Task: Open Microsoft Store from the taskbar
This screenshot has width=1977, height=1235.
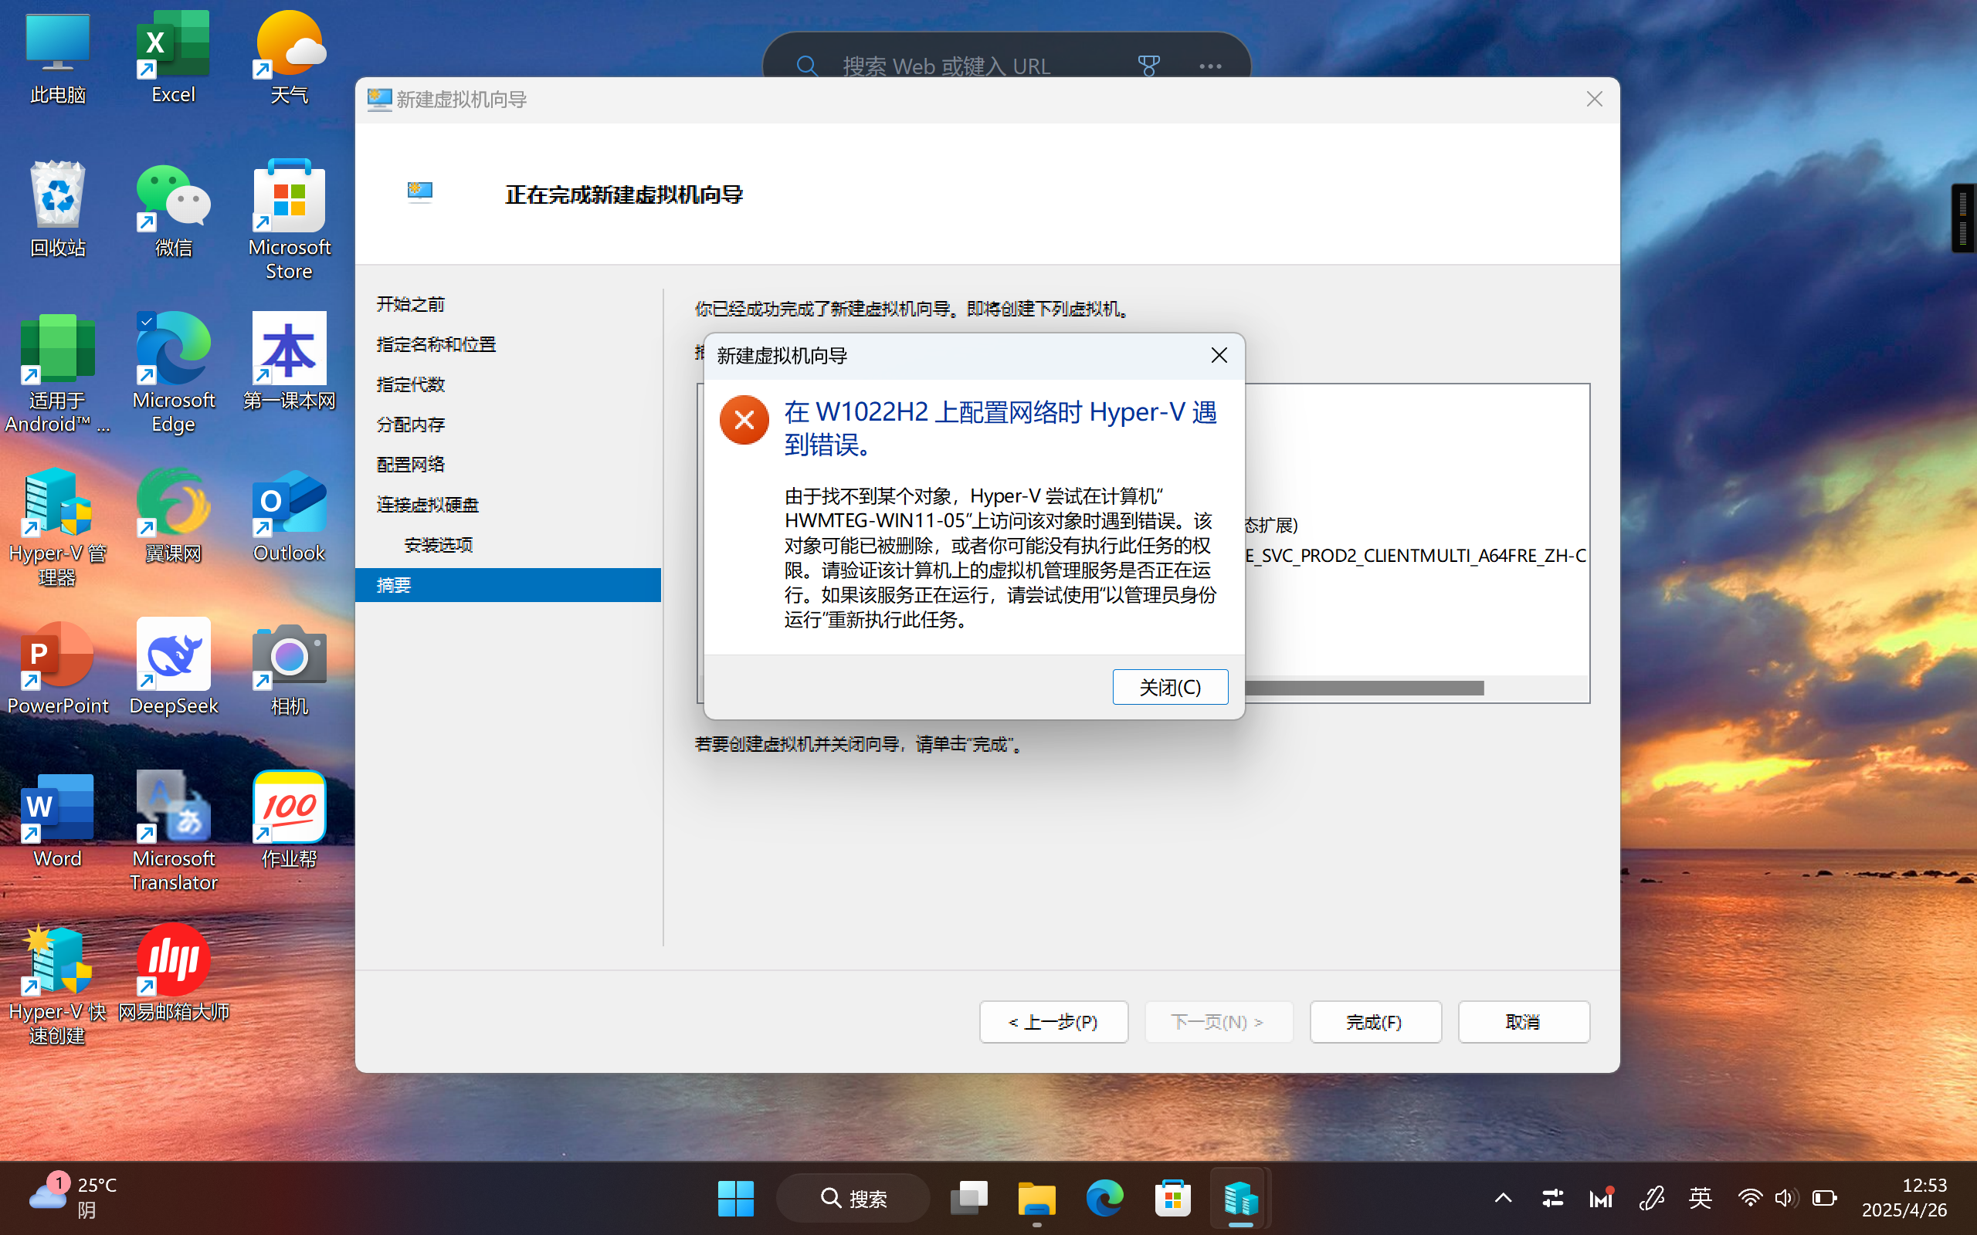Action: 1171,1197
